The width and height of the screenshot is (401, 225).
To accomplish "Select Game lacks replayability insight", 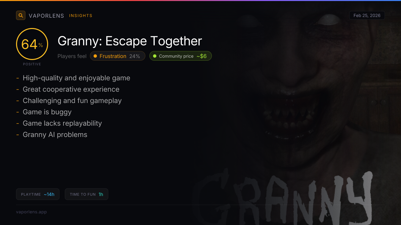I will [x=62, y=123].
